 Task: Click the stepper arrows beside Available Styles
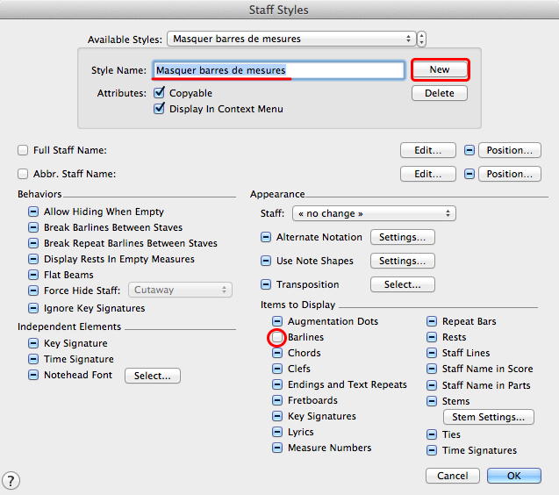[x=422, y=39]
